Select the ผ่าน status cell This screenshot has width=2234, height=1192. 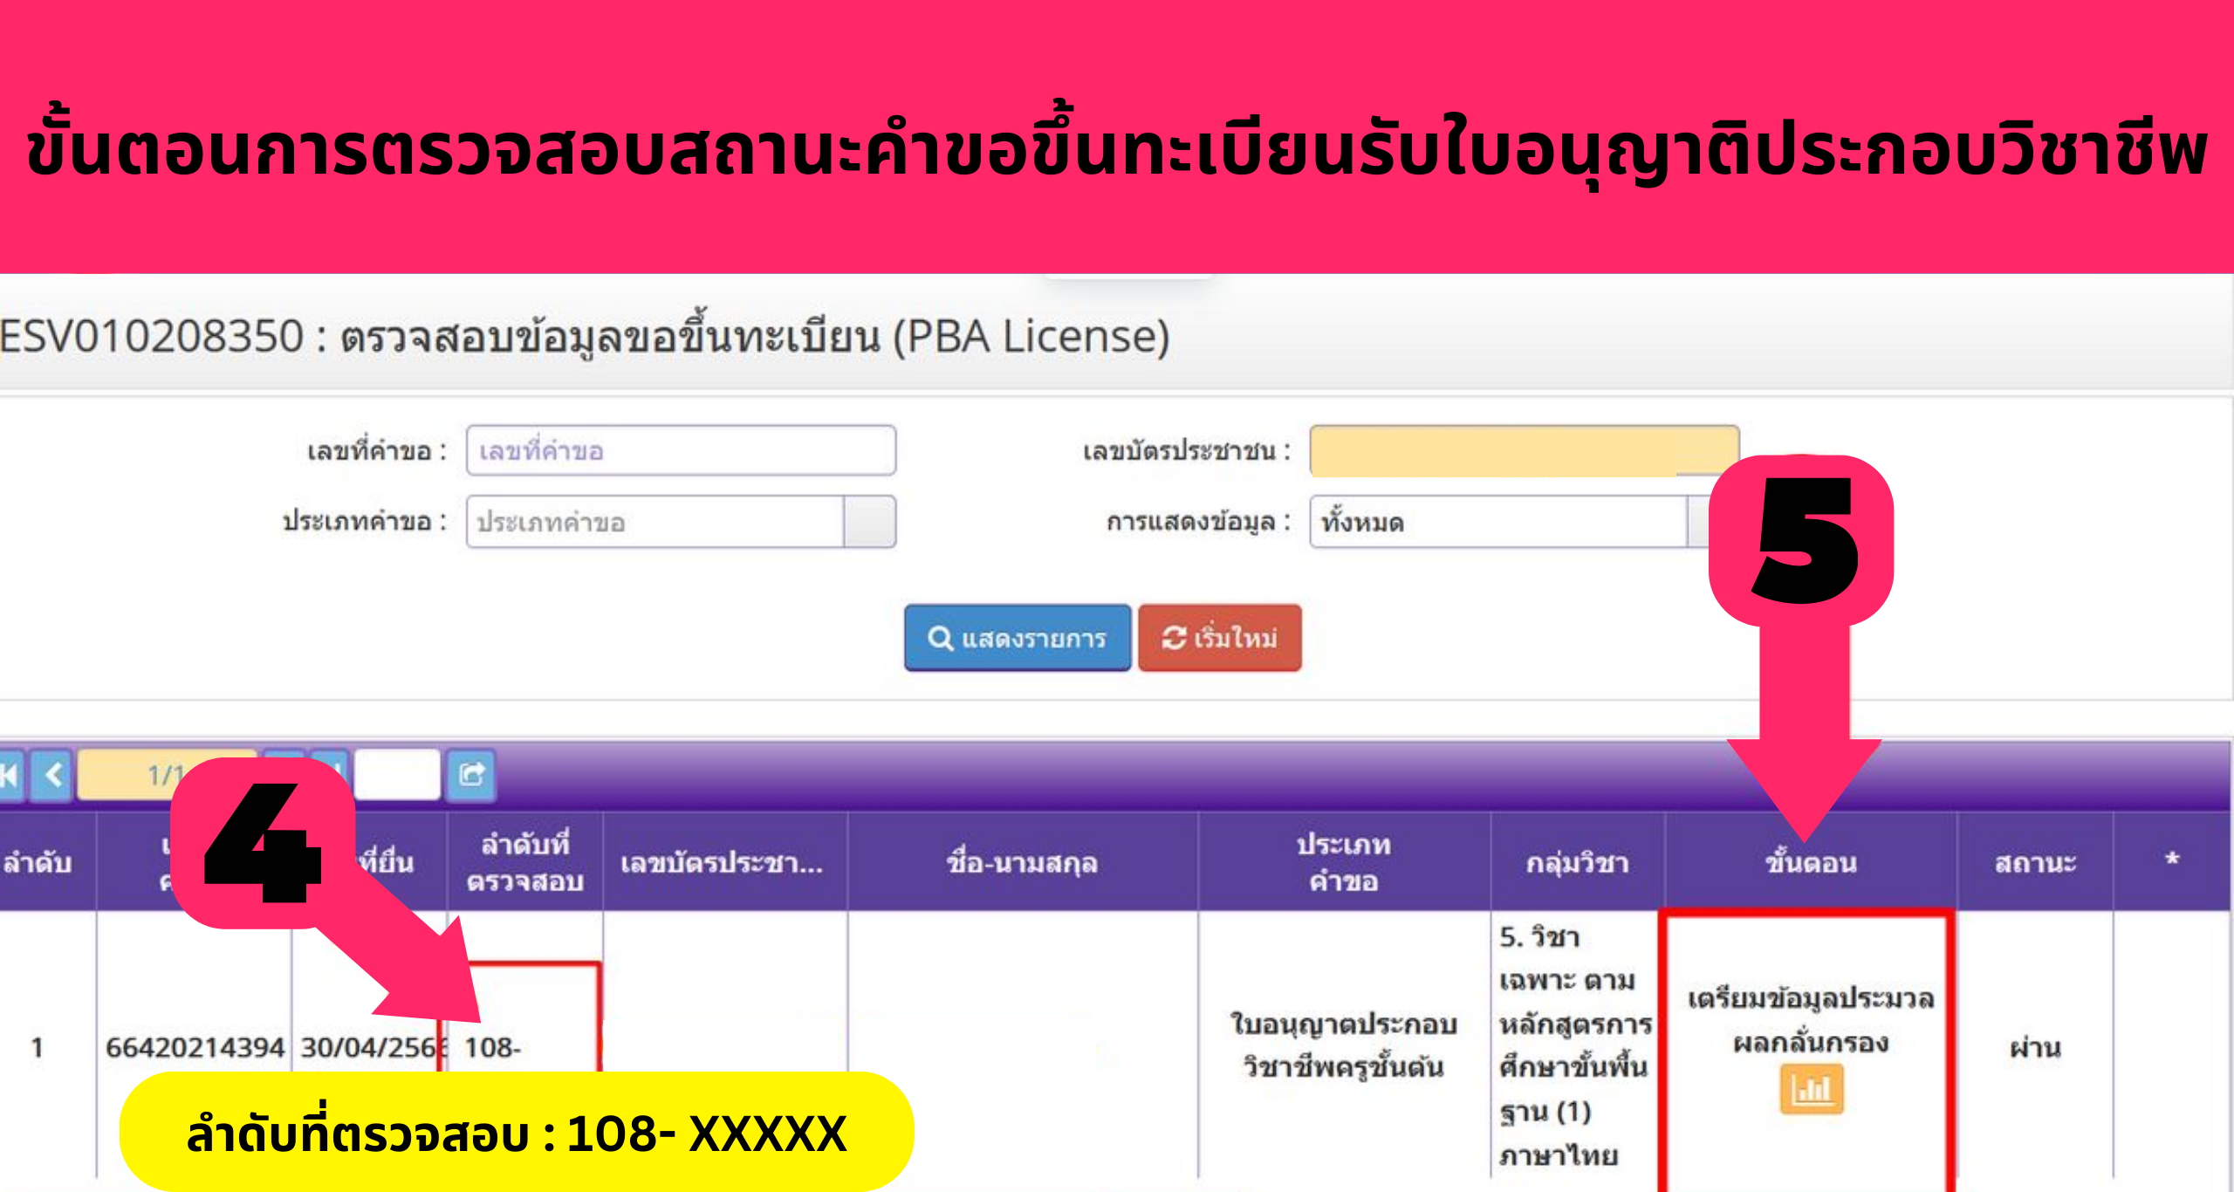(2035, 1046)
